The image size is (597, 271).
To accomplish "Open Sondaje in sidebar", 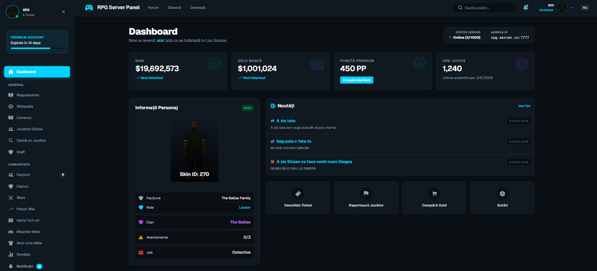I will 37,254.
